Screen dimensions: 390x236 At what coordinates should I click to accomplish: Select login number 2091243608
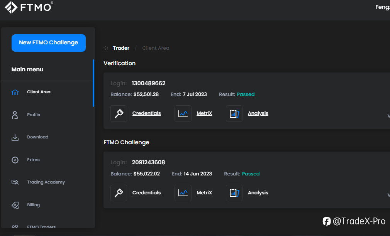[149, 162]
